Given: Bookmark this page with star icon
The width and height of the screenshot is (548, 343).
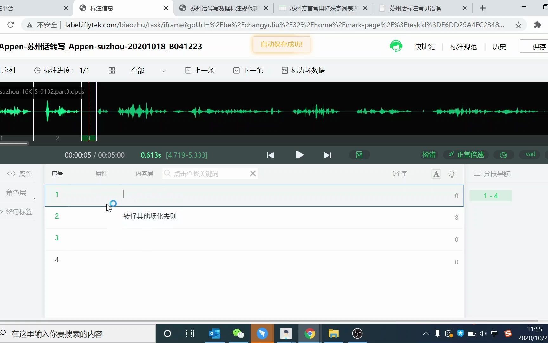Looking at the screenshot, I should (518, 25).
